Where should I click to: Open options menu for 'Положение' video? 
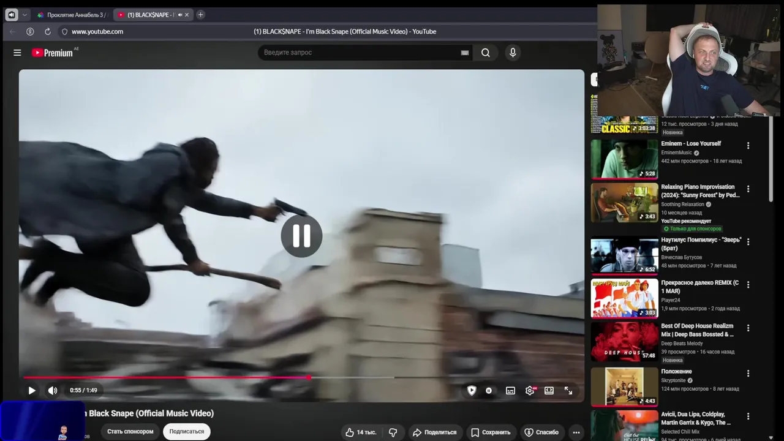click(748, 374)
